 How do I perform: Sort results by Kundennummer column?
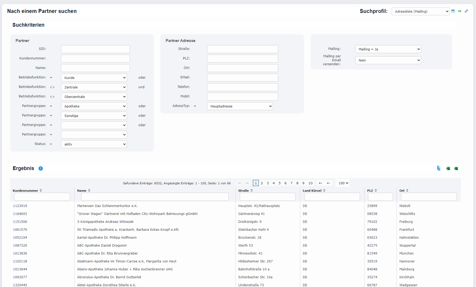click(41, 190)
